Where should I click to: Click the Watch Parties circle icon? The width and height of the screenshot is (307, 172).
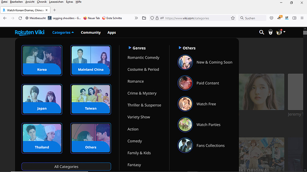tap(185, 124)
